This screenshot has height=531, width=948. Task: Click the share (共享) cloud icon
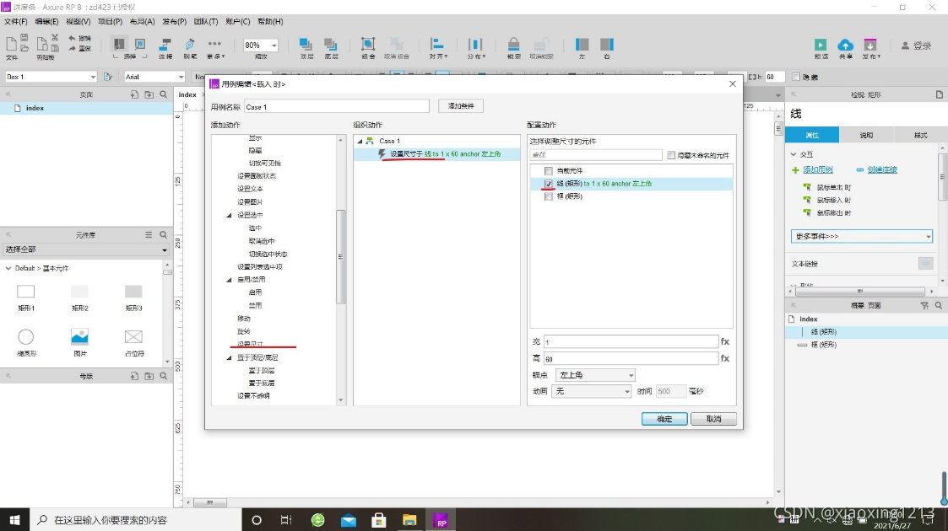[845, 45]
